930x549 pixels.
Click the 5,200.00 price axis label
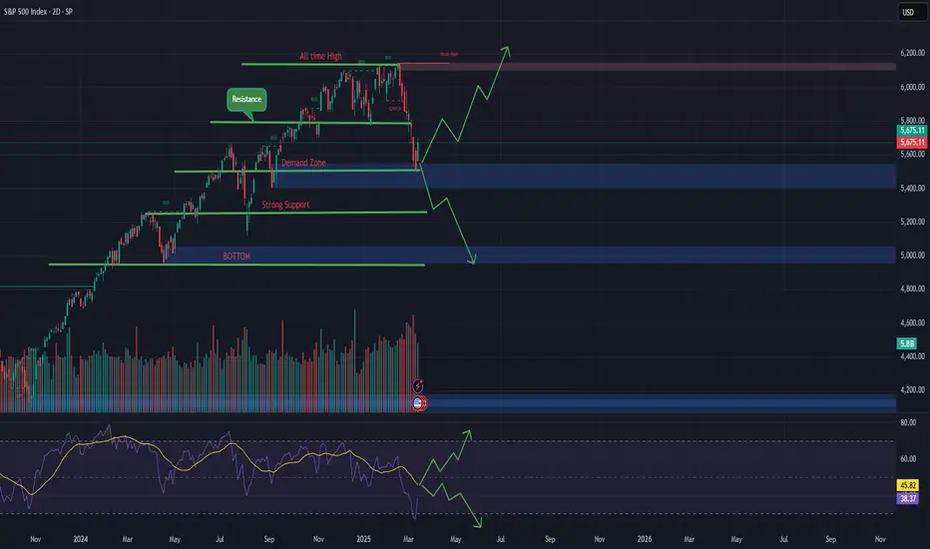tap(912, 222)
